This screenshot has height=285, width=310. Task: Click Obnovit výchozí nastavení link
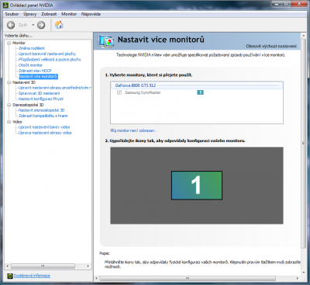[271, 46]
